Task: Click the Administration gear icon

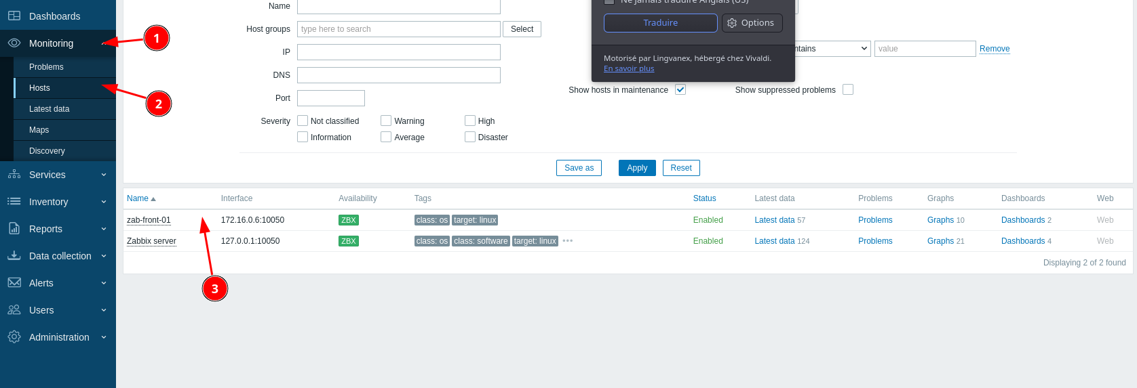Action: [14, 337]
